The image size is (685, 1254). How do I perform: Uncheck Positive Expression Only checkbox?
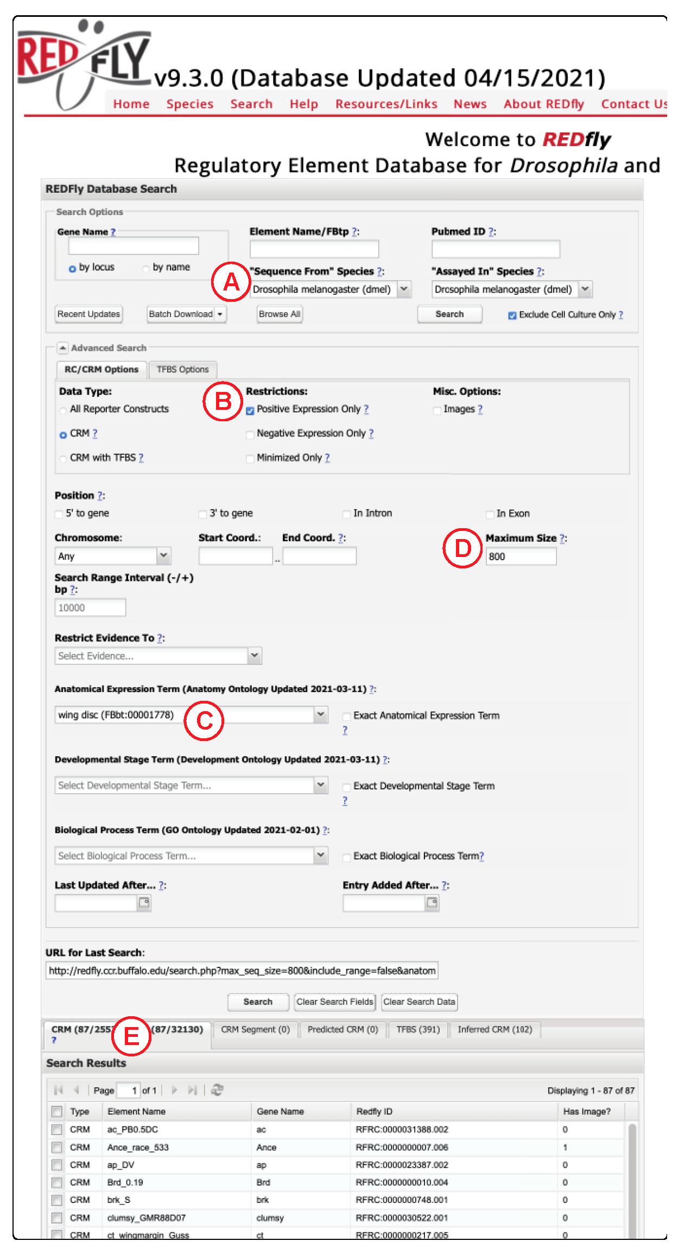pyautogui.click(x=250, y=410)
